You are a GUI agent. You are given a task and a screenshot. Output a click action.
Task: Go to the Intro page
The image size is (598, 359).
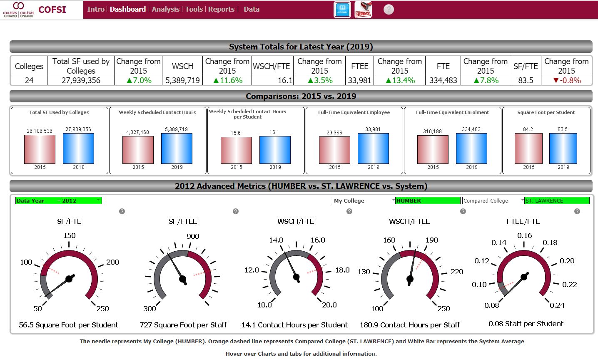coord(96,9)
